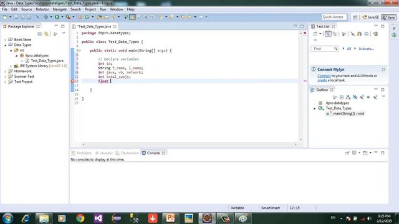The image size is (399, 224).
Task: Expand the JRE System Library node
Action: (11, 66)
